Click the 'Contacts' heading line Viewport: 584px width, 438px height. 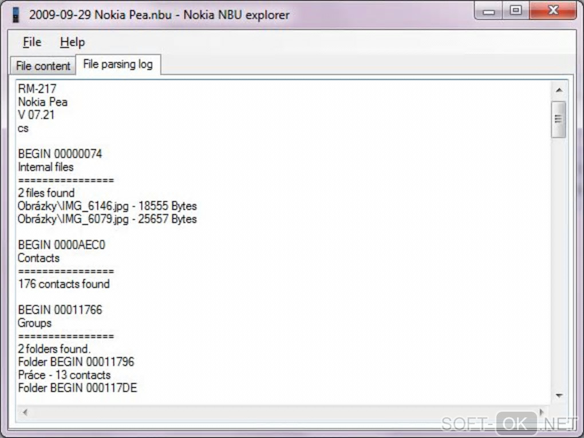pos(39,258)
